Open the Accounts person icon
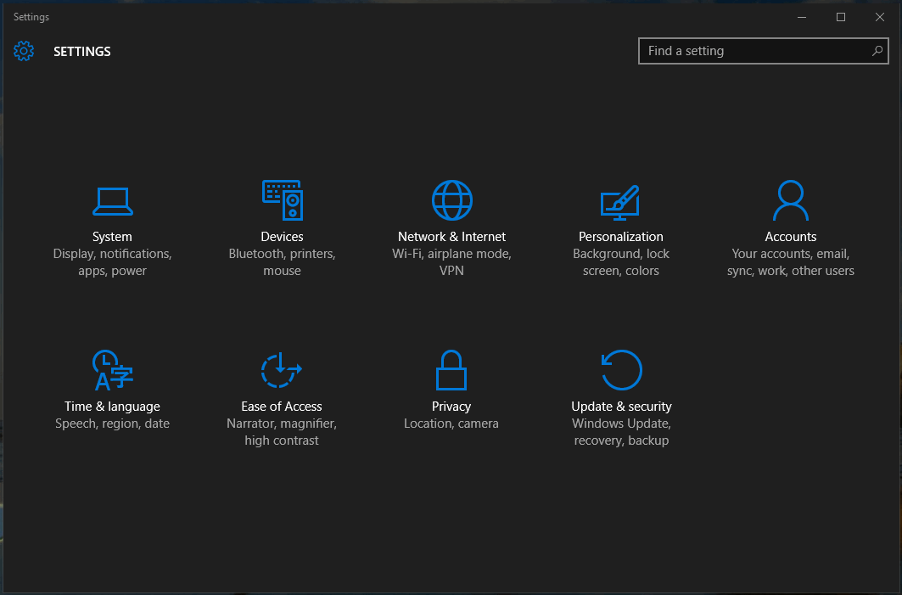 790,200
